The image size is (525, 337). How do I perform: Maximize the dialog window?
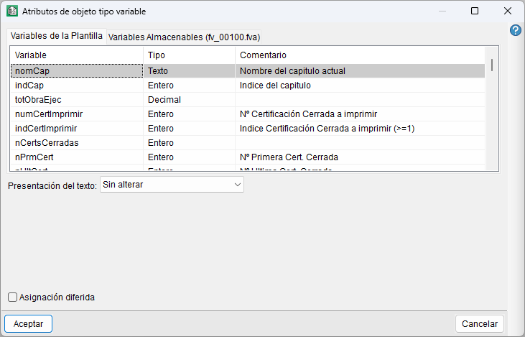click(x=475, y=11)
